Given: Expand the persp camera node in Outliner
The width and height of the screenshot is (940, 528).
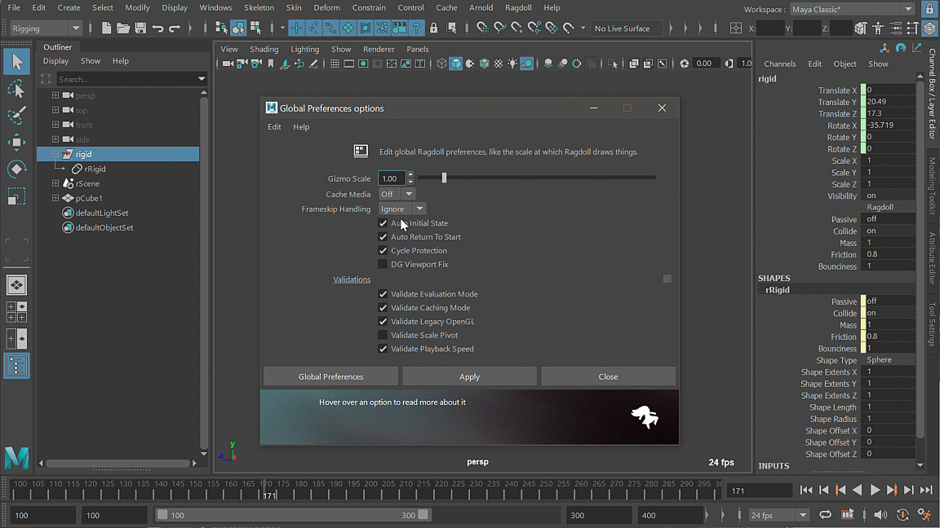Looking at the screenshot, I should pyautogui.click(x=55, y=95).
